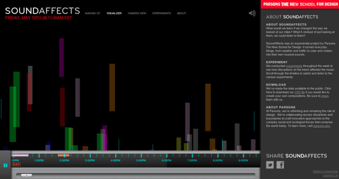This screenshot has height=179, width=339.
Task: Follow the experiments link in the text
Action: [x=294, y=66]
